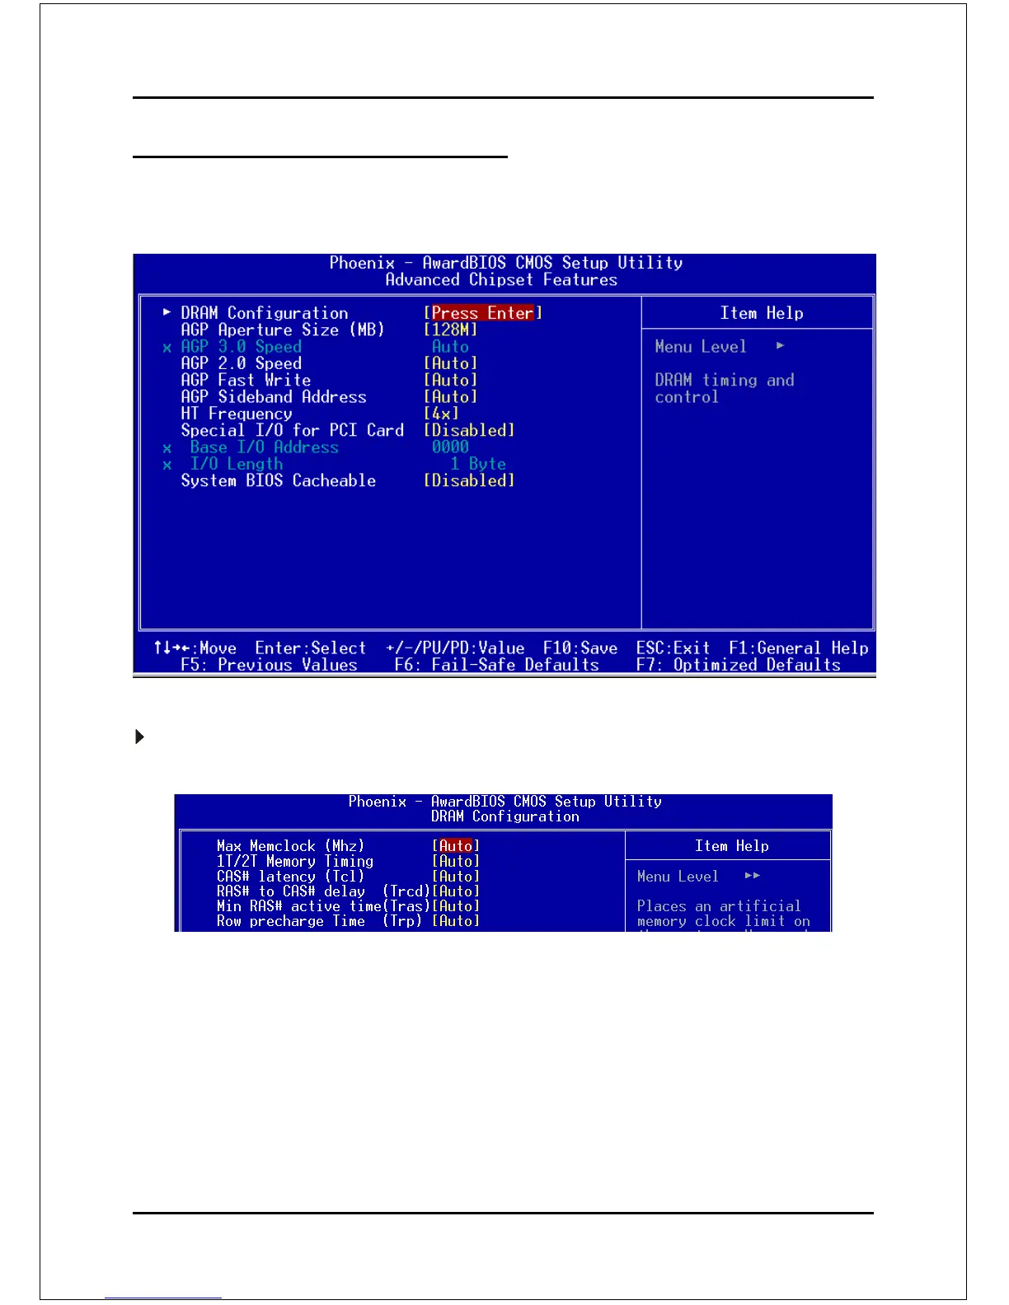
Task: Select the AGP Aperture Size (MB) item
Action: click(283, 330)
